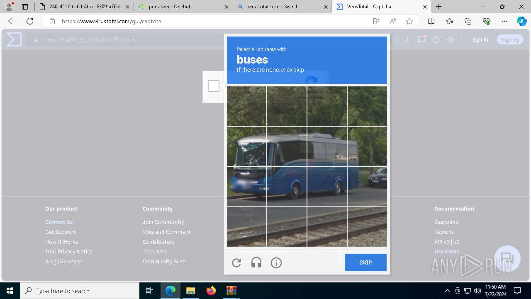Image resolution: width=531 pixels, height=299 pixels.
Task: Open Privacy Notice footer link
Action: point(75,251)
